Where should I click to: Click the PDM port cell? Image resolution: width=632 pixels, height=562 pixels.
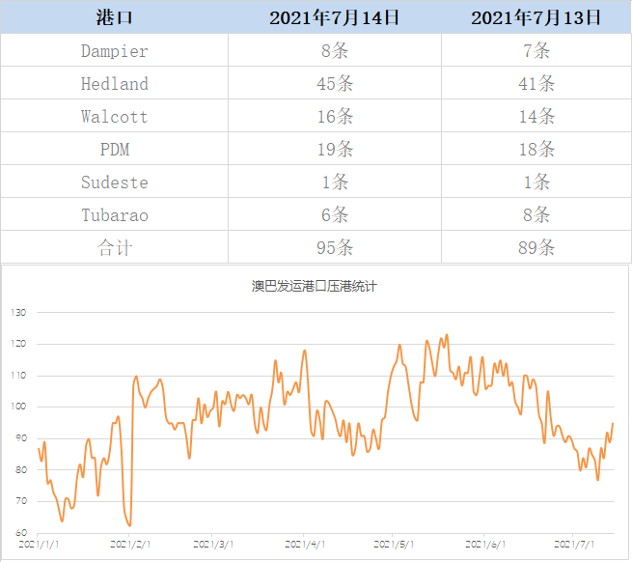pyautogui.click(x=115, y=150)
